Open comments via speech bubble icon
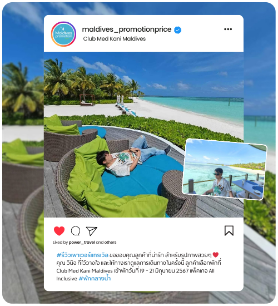The width and height of the screenshot is (278, 306). click(x=76, y=231)
